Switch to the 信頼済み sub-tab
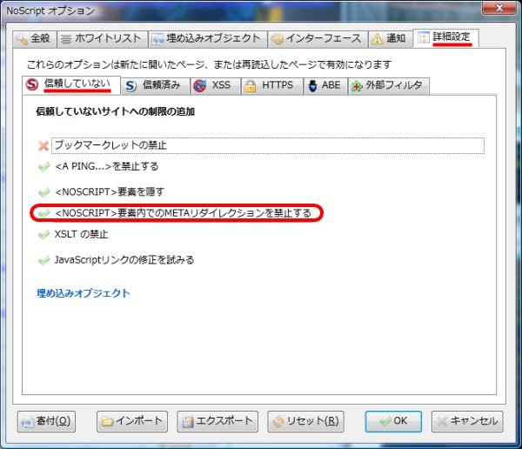The width and height of the screenshot is (522, 449). click(156, 85)
